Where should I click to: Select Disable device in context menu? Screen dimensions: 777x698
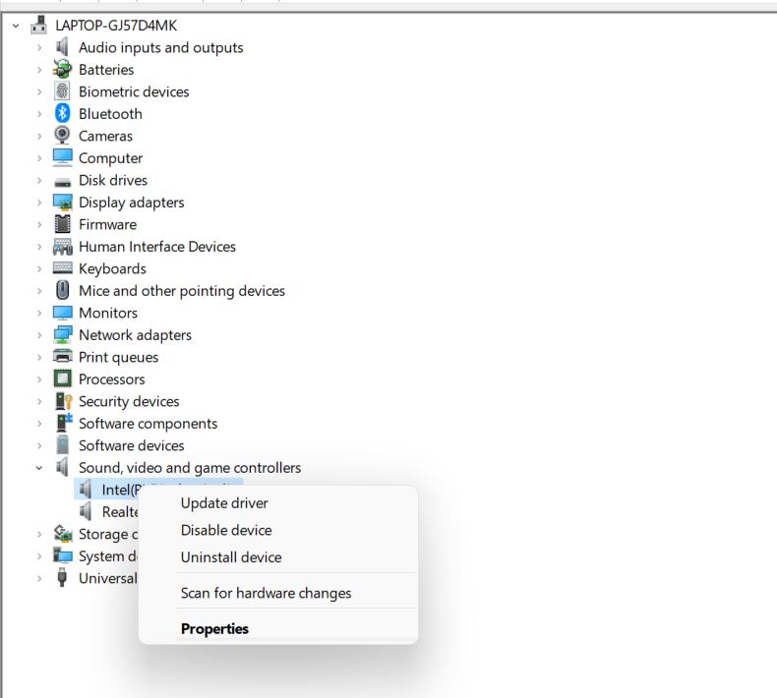(226, 530)
